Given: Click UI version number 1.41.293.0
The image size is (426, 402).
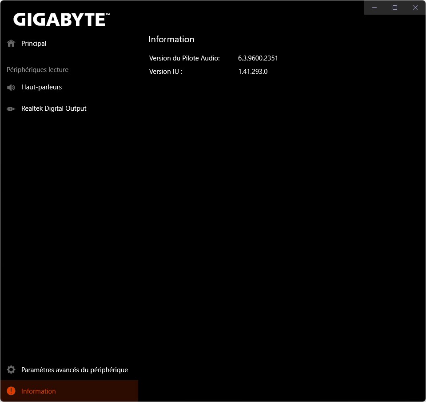Looking at the screenshot, I should (253, 72).
